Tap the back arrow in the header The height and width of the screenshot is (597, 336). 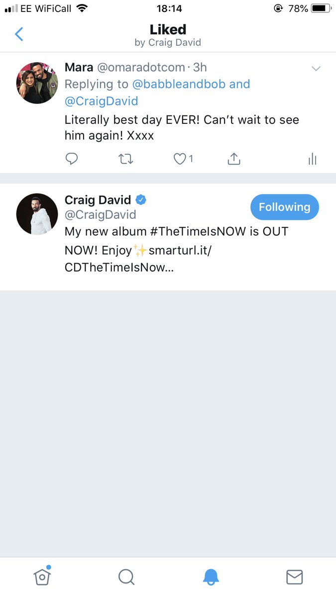coord(19,34)
